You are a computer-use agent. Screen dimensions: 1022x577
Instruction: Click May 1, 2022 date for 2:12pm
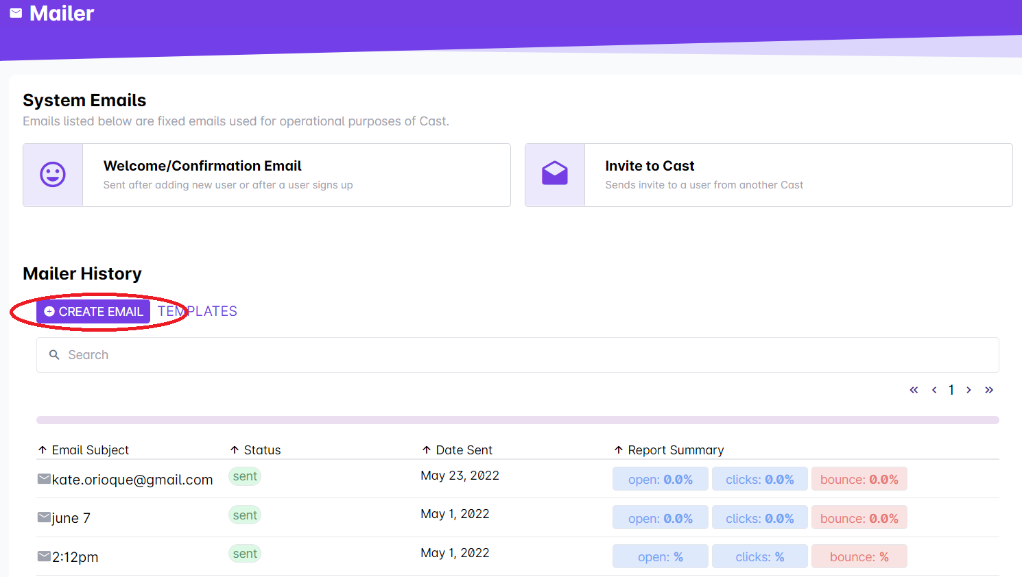pos(455,553)
